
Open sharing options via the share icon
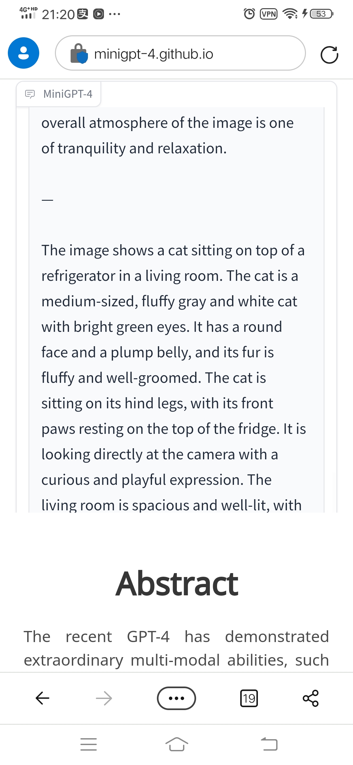click(311, 698)
